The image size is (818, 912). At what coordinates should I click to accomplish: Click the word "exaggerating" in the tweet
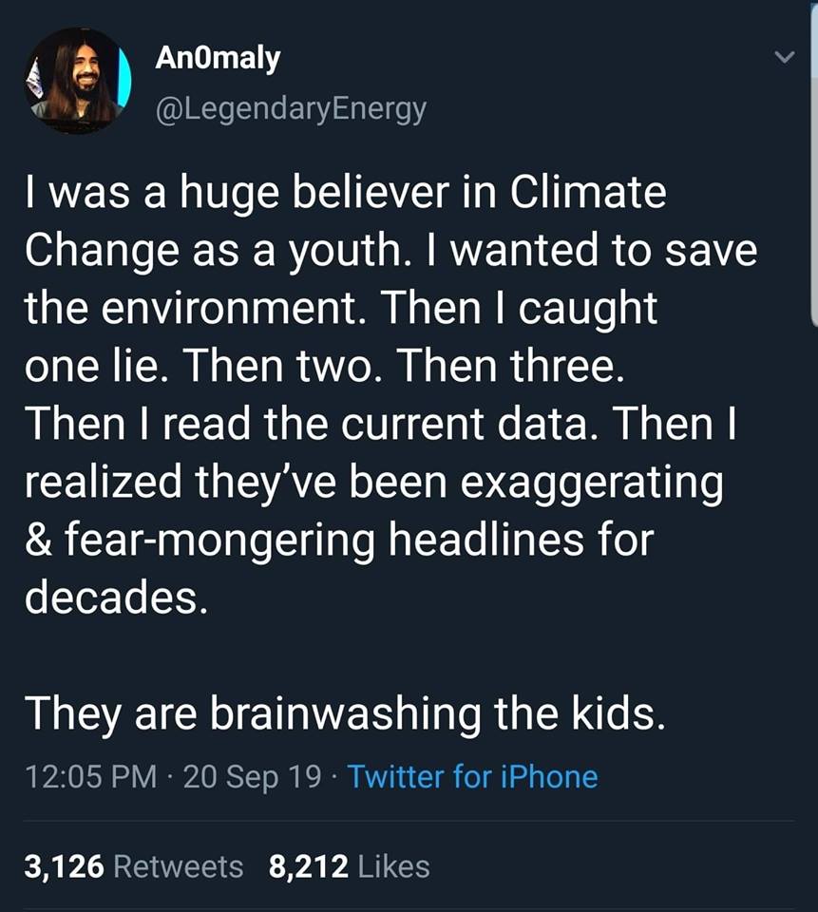click(591, 482)
